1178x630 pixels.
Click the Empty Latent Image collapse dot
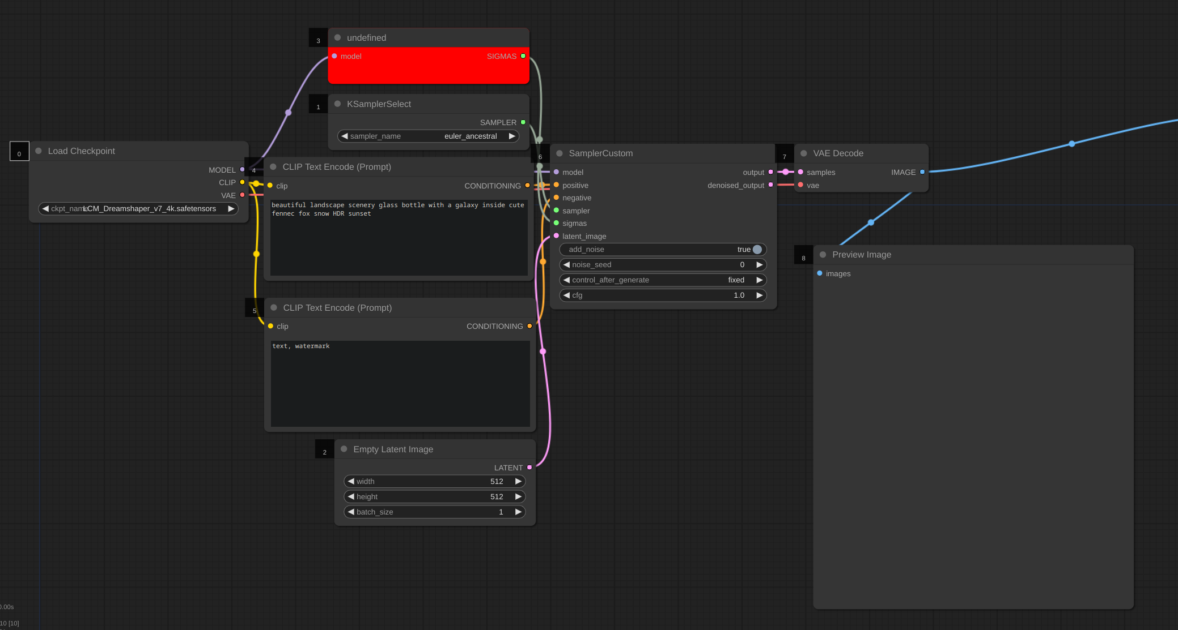344,449
